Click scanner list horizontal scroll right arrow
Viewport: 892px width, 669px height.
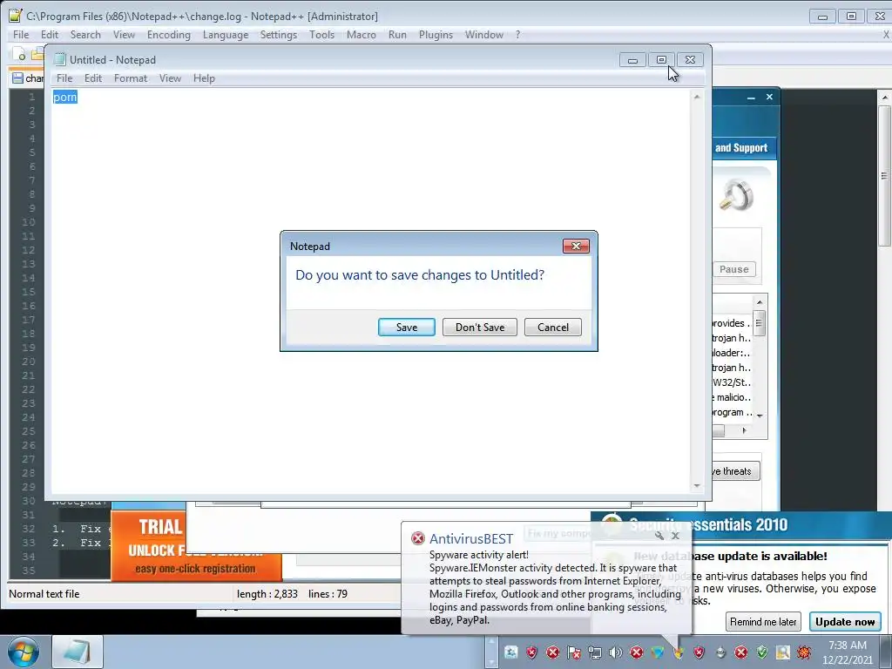coord(744,430)
